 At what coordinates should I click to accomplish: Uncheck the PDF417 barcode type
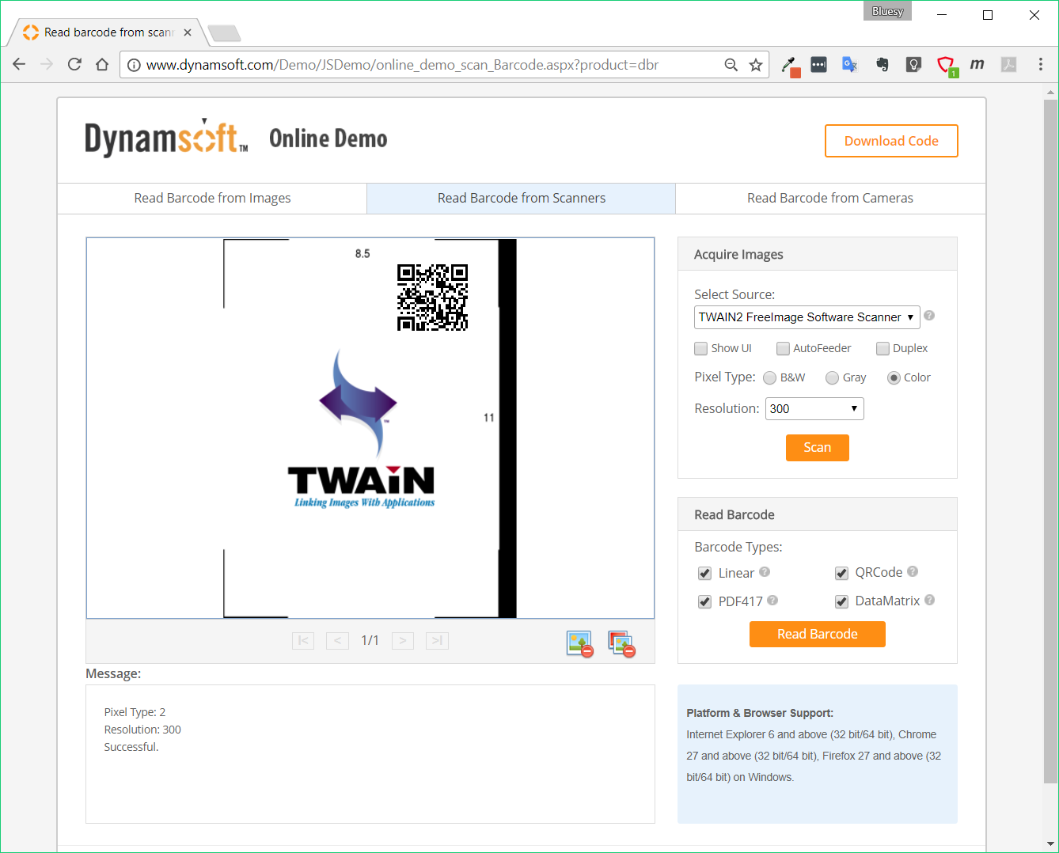[704, 602]
